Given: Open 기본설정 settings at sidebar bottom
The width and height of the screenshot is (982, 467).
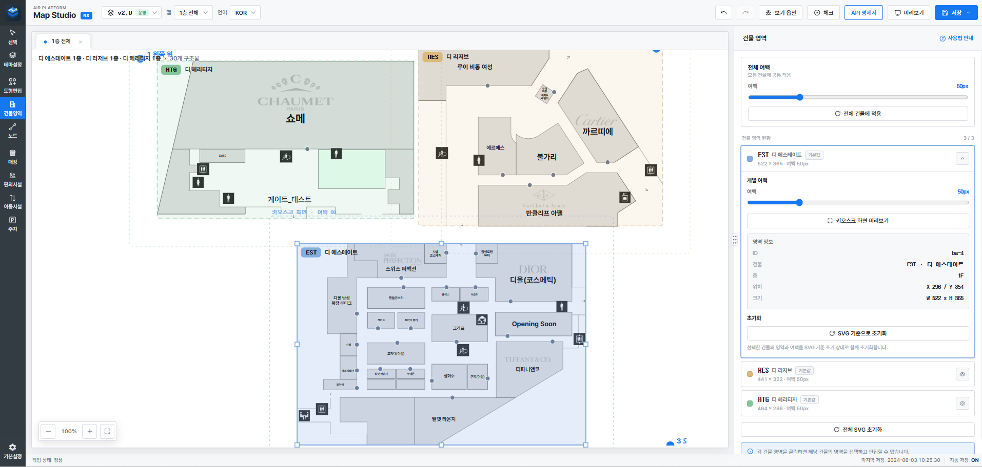Looking at the screenshot, I should [x=12, y=451].
